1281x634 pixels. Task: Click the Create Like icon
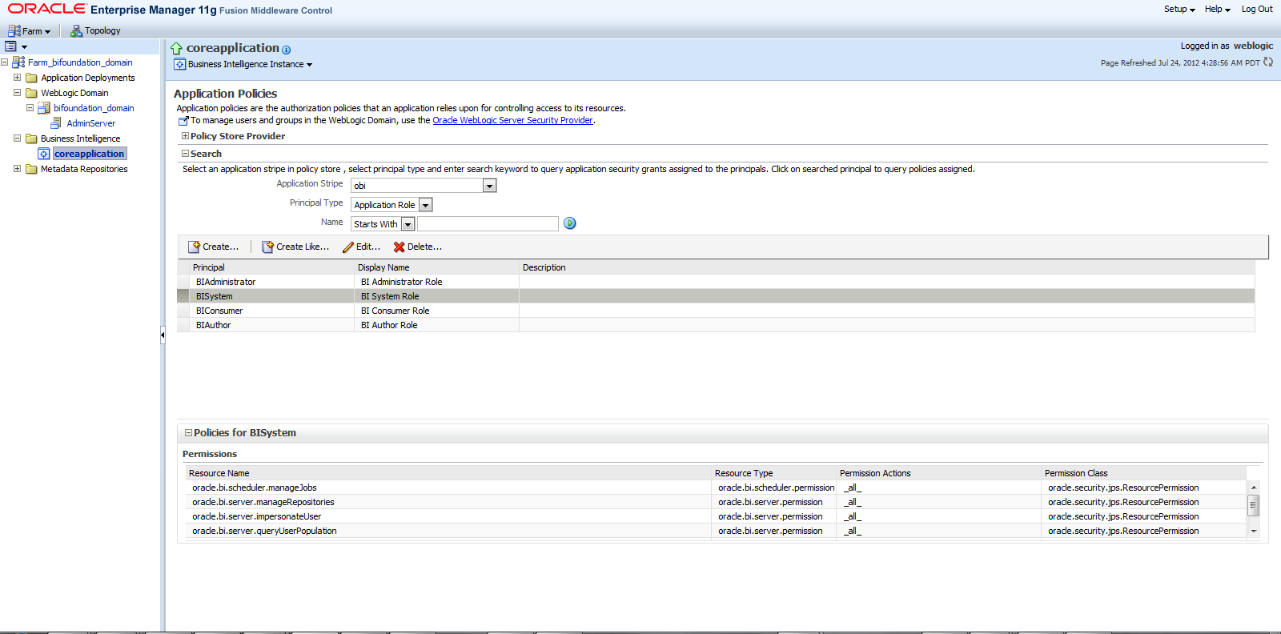267,247
